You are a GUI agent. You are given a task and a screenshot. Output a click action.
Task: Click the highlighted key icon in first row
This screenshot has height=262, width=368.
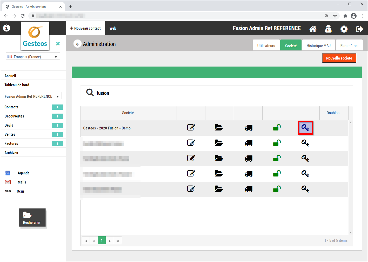[x=305, y=128]
